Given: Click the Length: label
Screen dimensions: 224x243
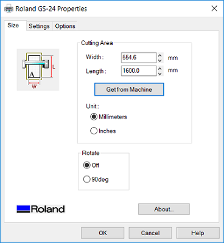Looking at the screenshot, I should click(x=96, y=71).
